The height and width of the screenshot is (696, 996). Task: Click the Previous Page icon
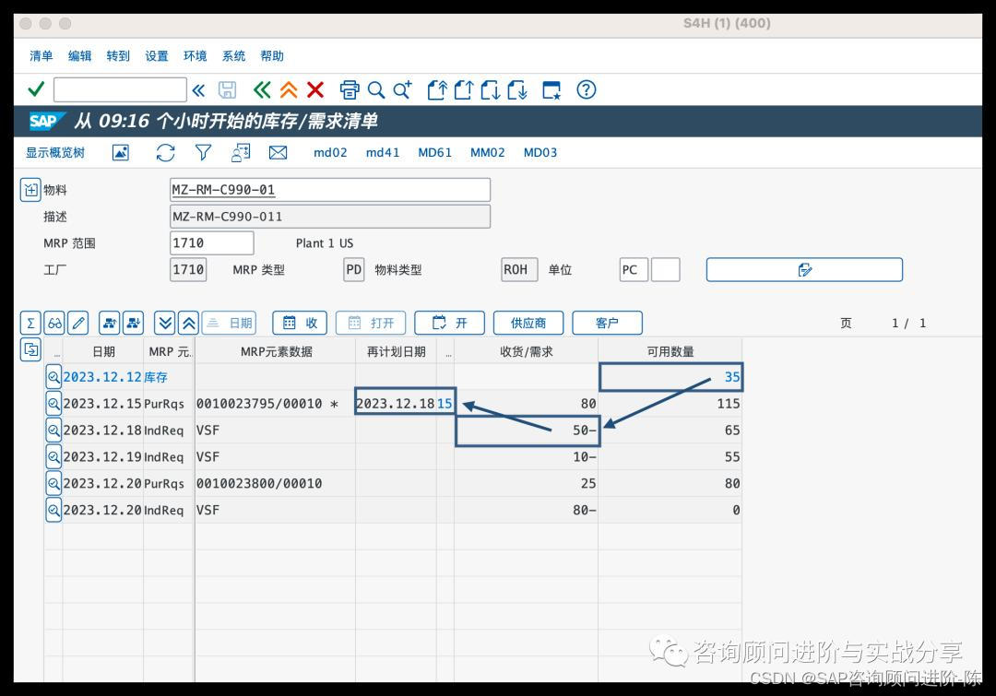(464, 89)
